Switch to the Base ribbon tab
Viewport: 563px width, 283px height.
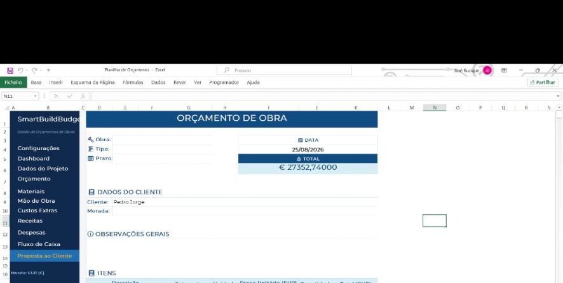(36, 82)
